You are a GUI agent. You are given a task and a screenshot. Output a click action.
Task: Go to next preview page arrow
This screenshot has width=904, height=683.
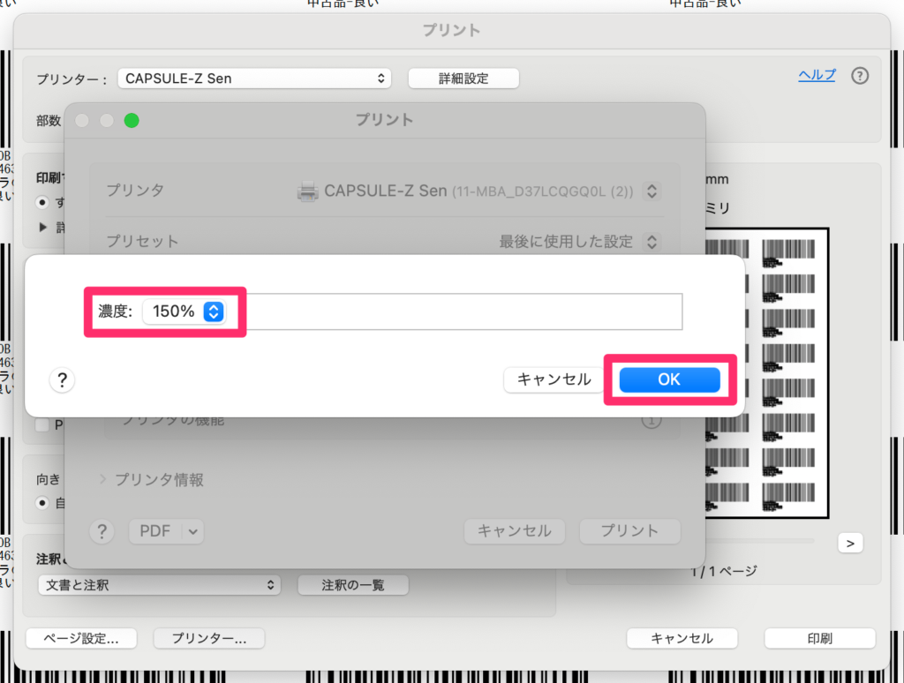[x=849, y=544]
